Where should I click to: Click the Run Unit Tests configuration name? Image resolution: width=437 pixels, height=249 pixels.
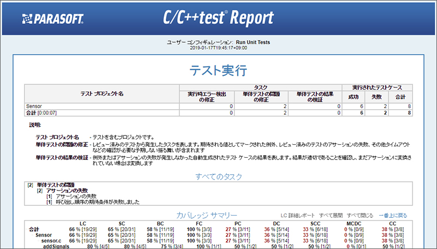pyautogui.click(x=253, y=43)
